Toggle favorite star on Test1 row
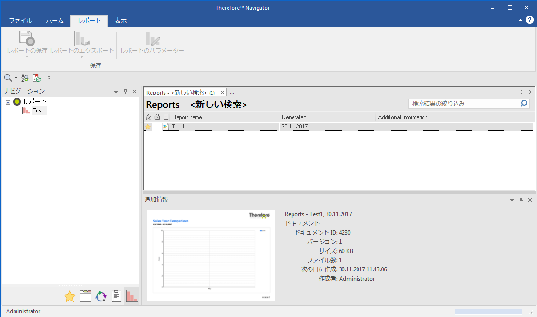 coord(148,127)
